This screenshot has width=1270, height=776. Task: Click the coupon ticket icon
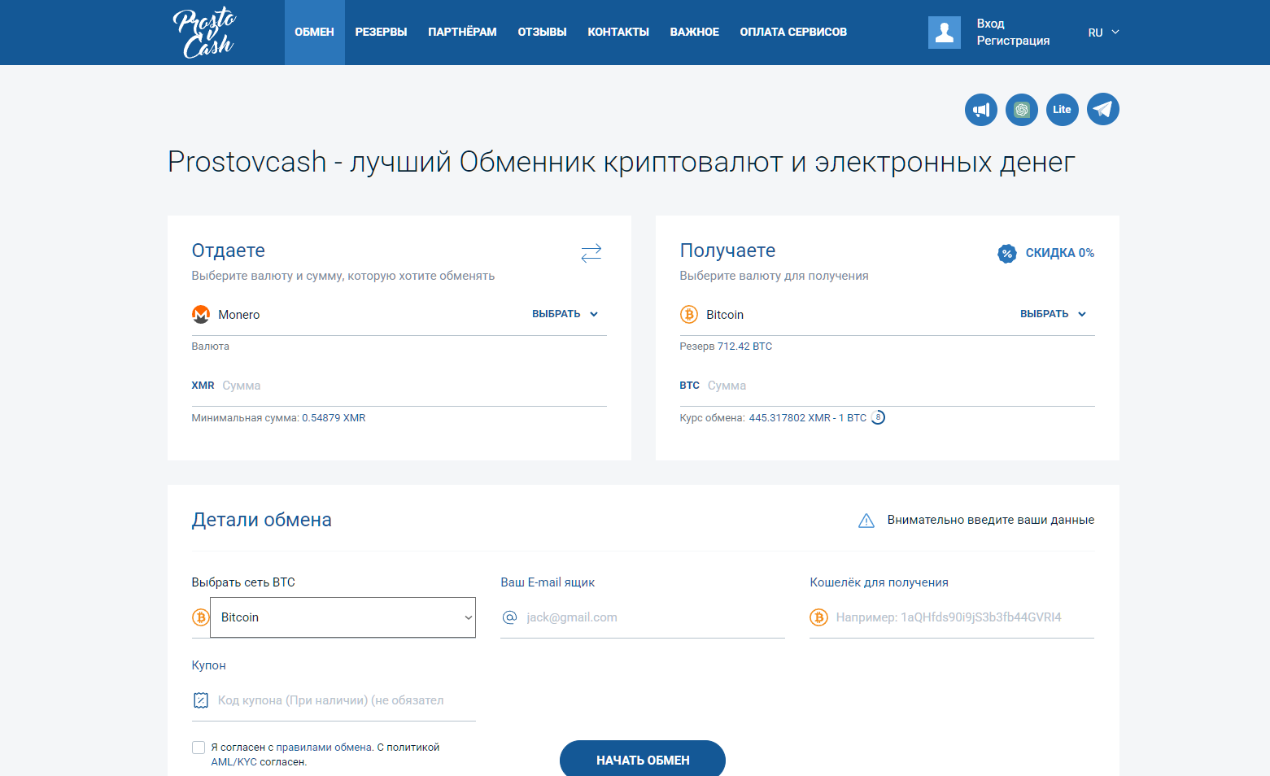[201, 700]
